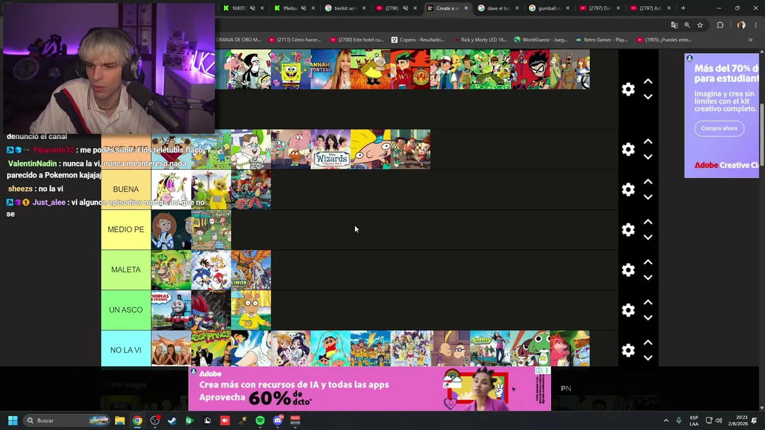765x430 pixels.
Task: Open the WorldGuessr bookmark
Action: (x=540, y=40)
